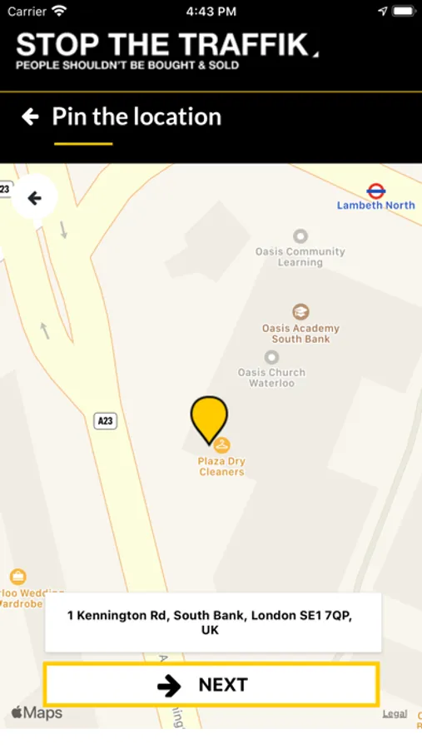Tap the location services arrow in status bar
Image resolution: width=422 pixels, height=749 pixels.
382,11
